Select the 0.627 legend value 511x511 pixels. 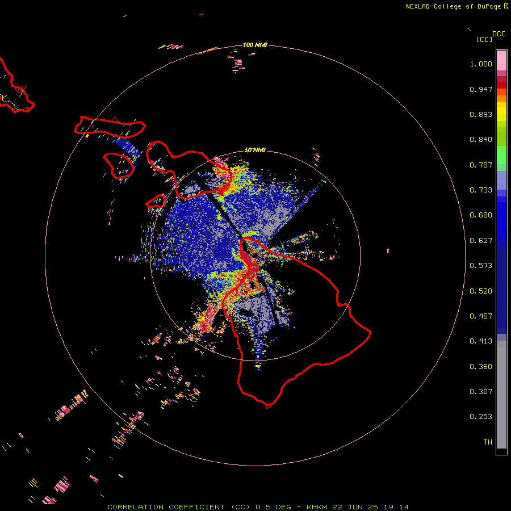point(481,241)
